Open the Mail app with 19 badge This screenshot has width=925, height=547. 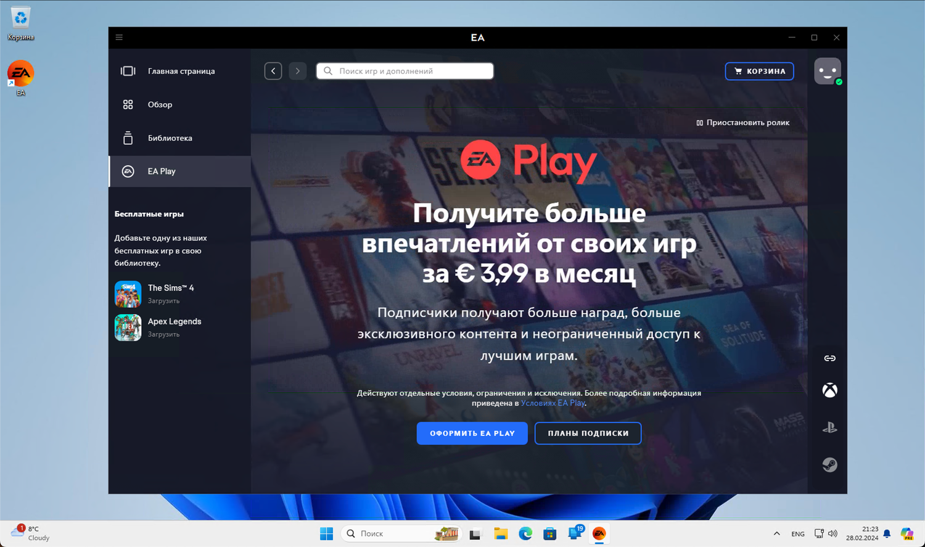pos(575,533)
